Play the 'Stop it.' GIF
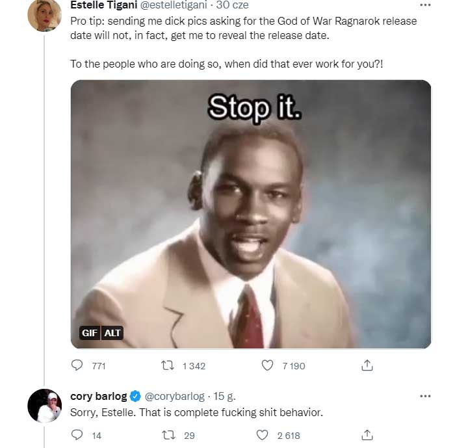 250,215
